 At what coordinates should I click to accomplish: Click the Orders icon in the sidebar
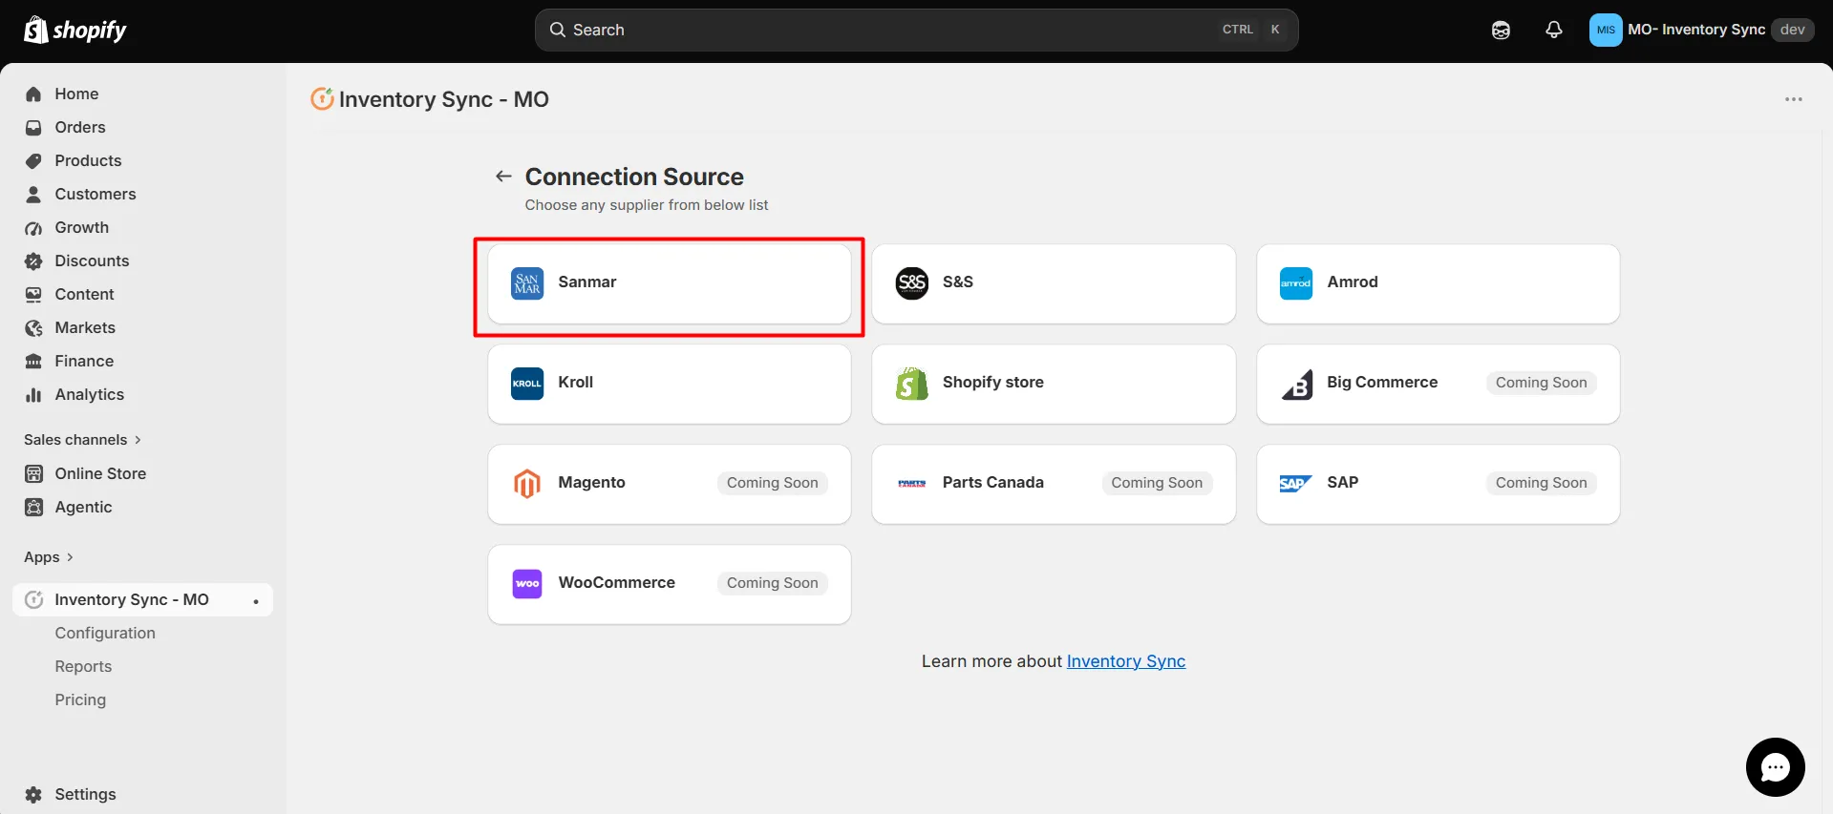click(x=33, y=128)
